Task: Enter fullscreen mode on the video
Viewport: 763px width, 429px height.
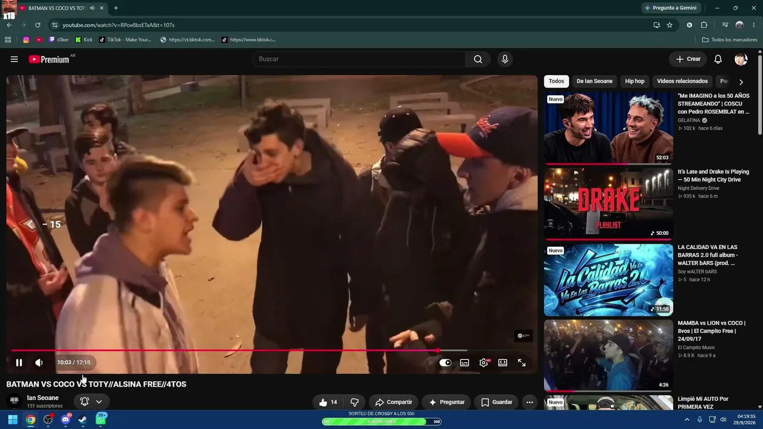Action: [522, 362]
